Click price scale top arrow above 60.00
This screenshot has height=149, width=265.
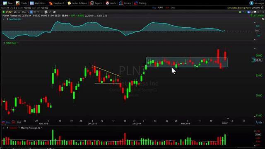255,49
